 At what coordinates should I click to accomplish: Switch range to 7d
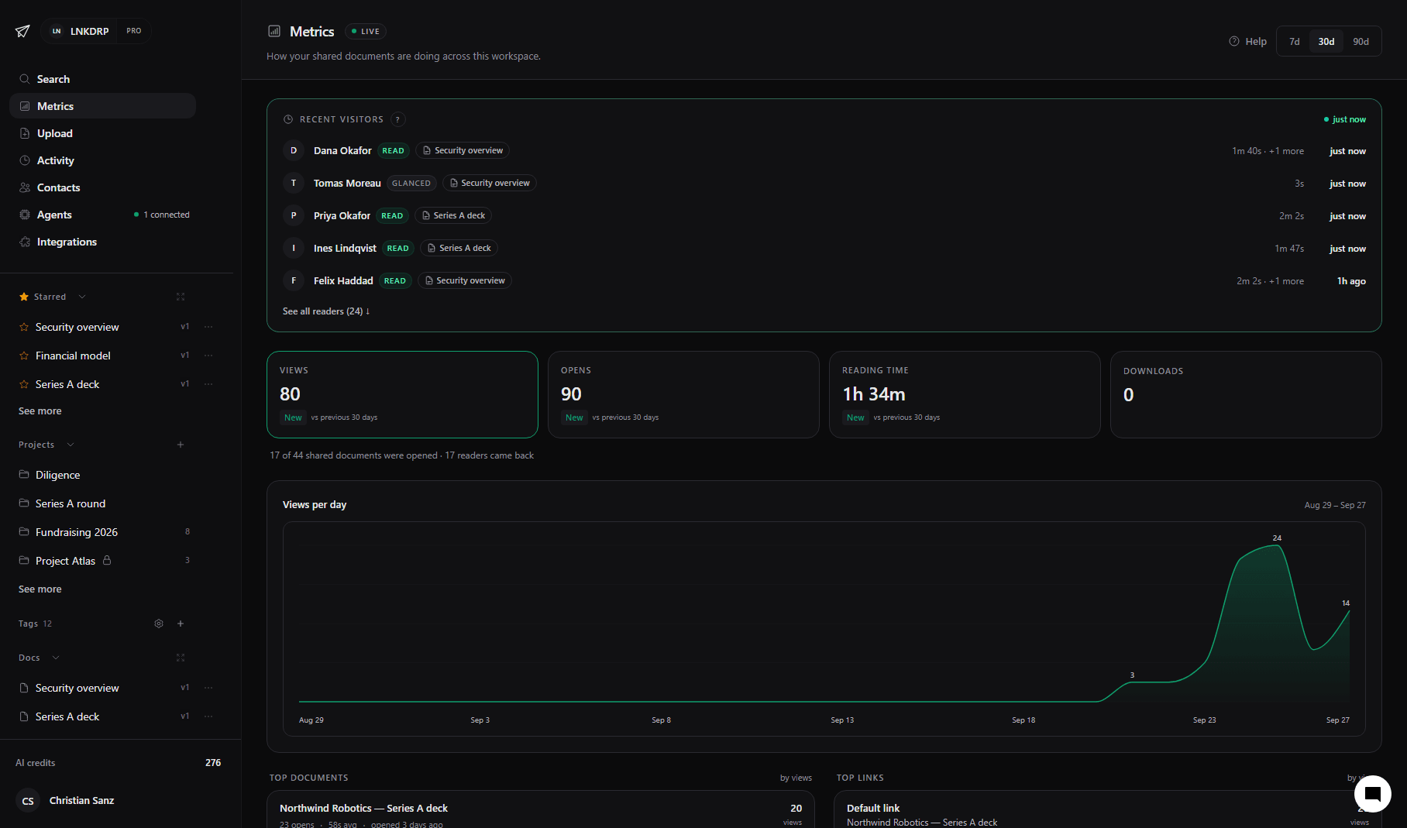[1295, 42]
